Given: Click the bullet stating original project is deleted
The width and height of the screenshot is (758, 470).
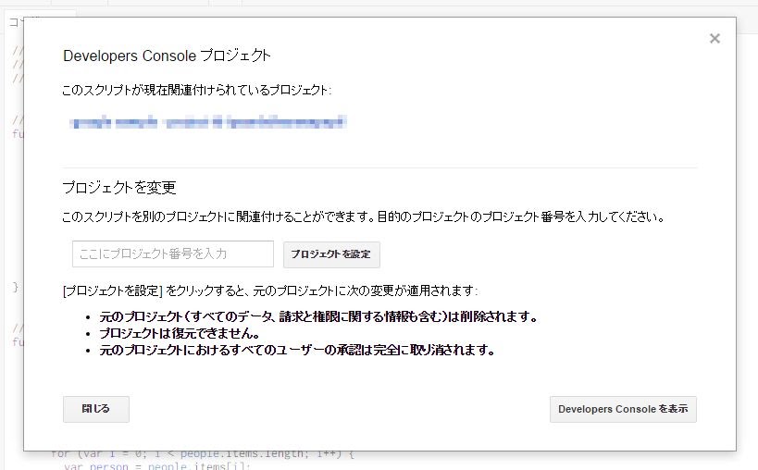Looking at the screenshot, I should 318,316.
